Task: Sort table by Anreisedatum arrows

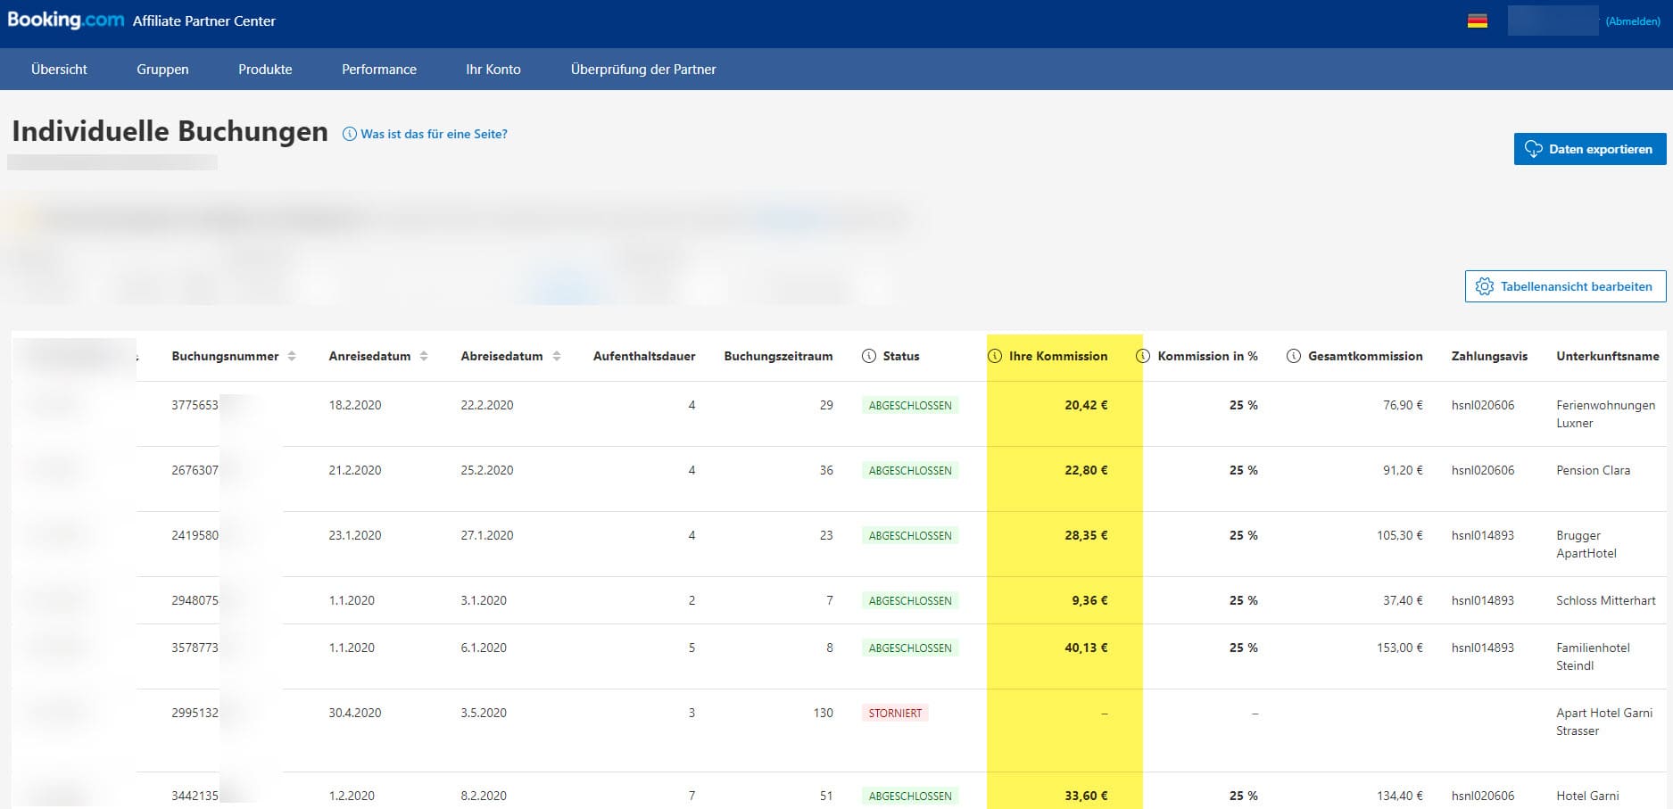Action: click(x=424, y=356)
